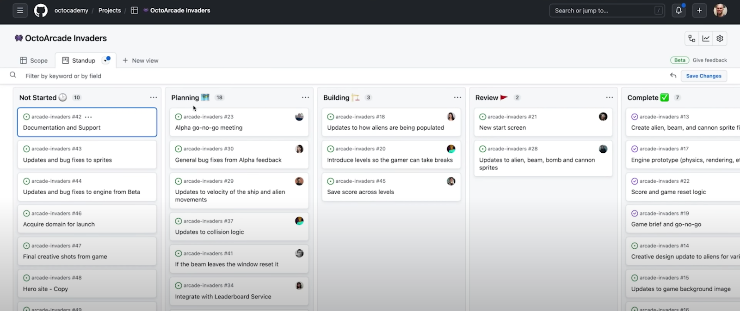
Task: Open the notifications bell
Action: click(x=678, y=10)
